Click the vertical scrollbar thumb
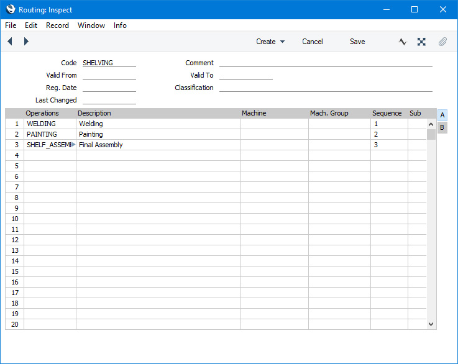458x364 pixels. pos(431,135)
